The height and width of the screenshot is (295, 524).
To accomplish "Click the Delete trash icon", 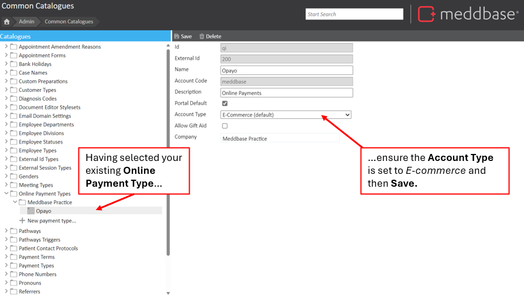I will click(x=202, y=36).
